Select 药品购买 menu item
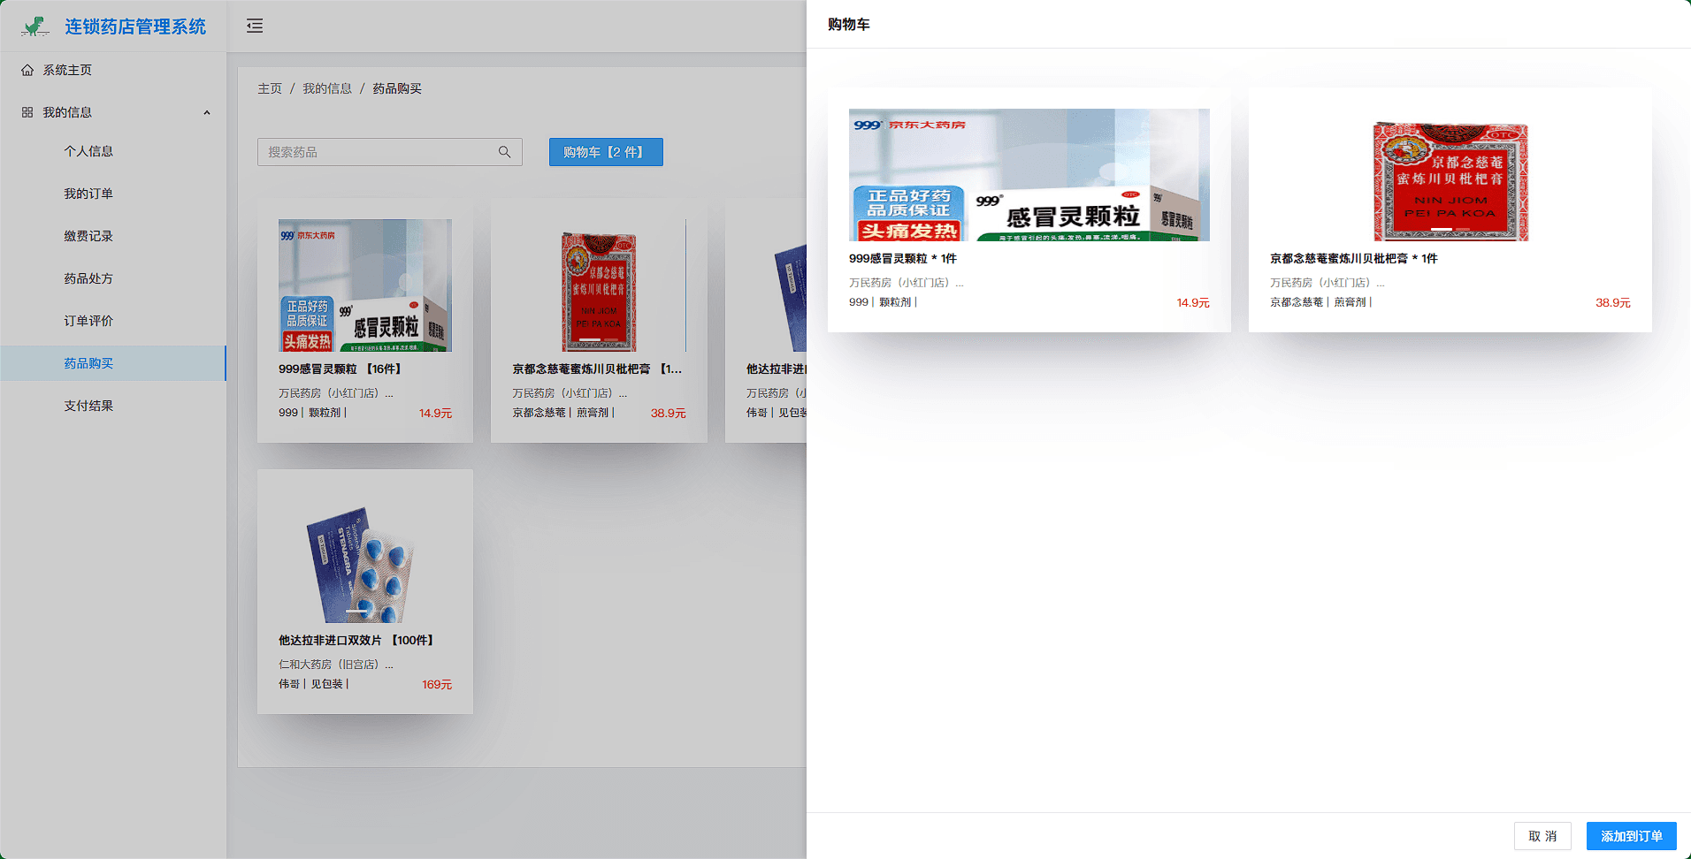Screen dimensions: 1691x859 coord(113,363)
